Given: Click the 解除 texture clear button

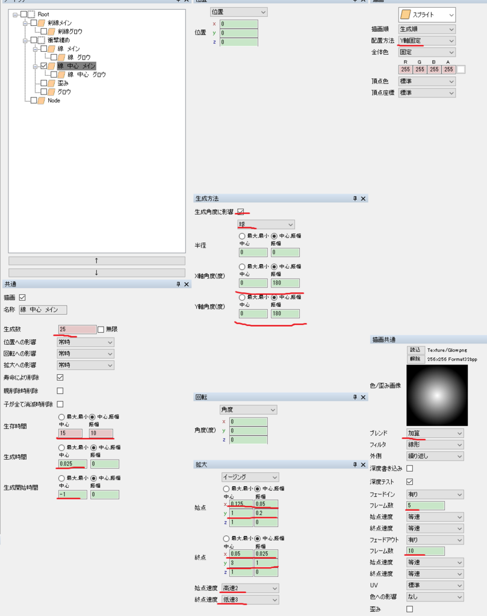Looking at the screenshot, I should [x=415, y=359].
